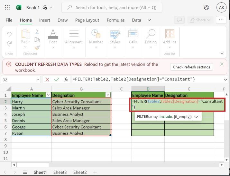Viewport: 230px width, 176px height.
Task: Expand the formula bar chevron
Action: pos(225,80)
